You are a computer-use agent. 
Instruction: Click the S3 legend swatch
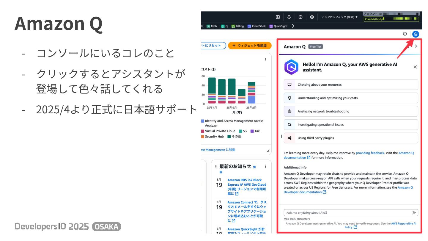click(x=240, y=131)
